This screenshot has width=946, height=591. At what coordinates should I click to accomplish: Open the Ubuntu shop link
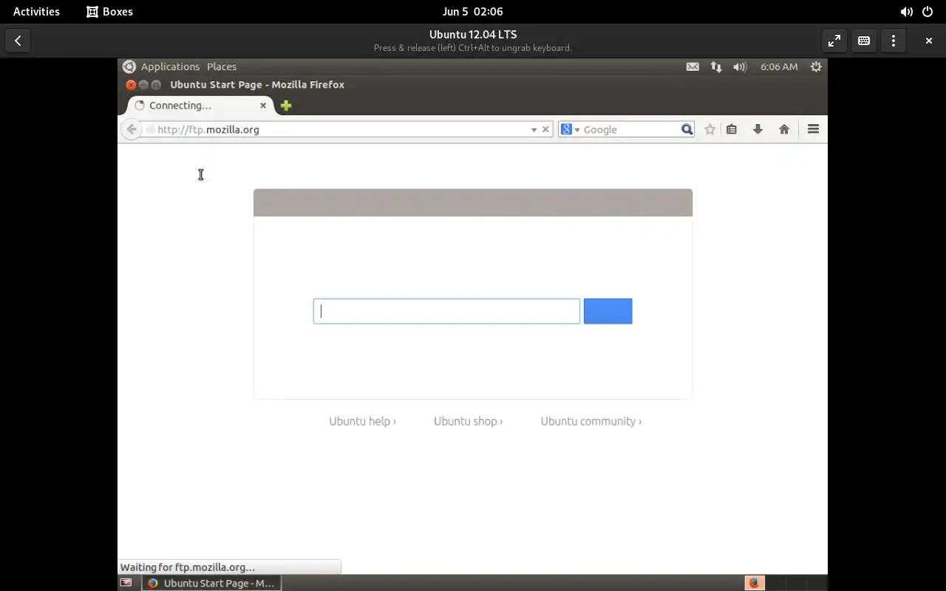pos(468,421)
